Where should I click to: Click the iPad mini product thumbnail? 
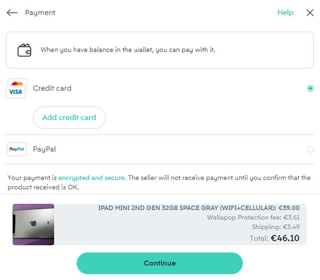click(34, 225)
